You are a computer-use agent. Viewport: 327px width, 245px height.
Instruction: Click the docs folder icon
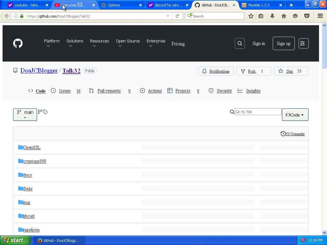(20, 175)
